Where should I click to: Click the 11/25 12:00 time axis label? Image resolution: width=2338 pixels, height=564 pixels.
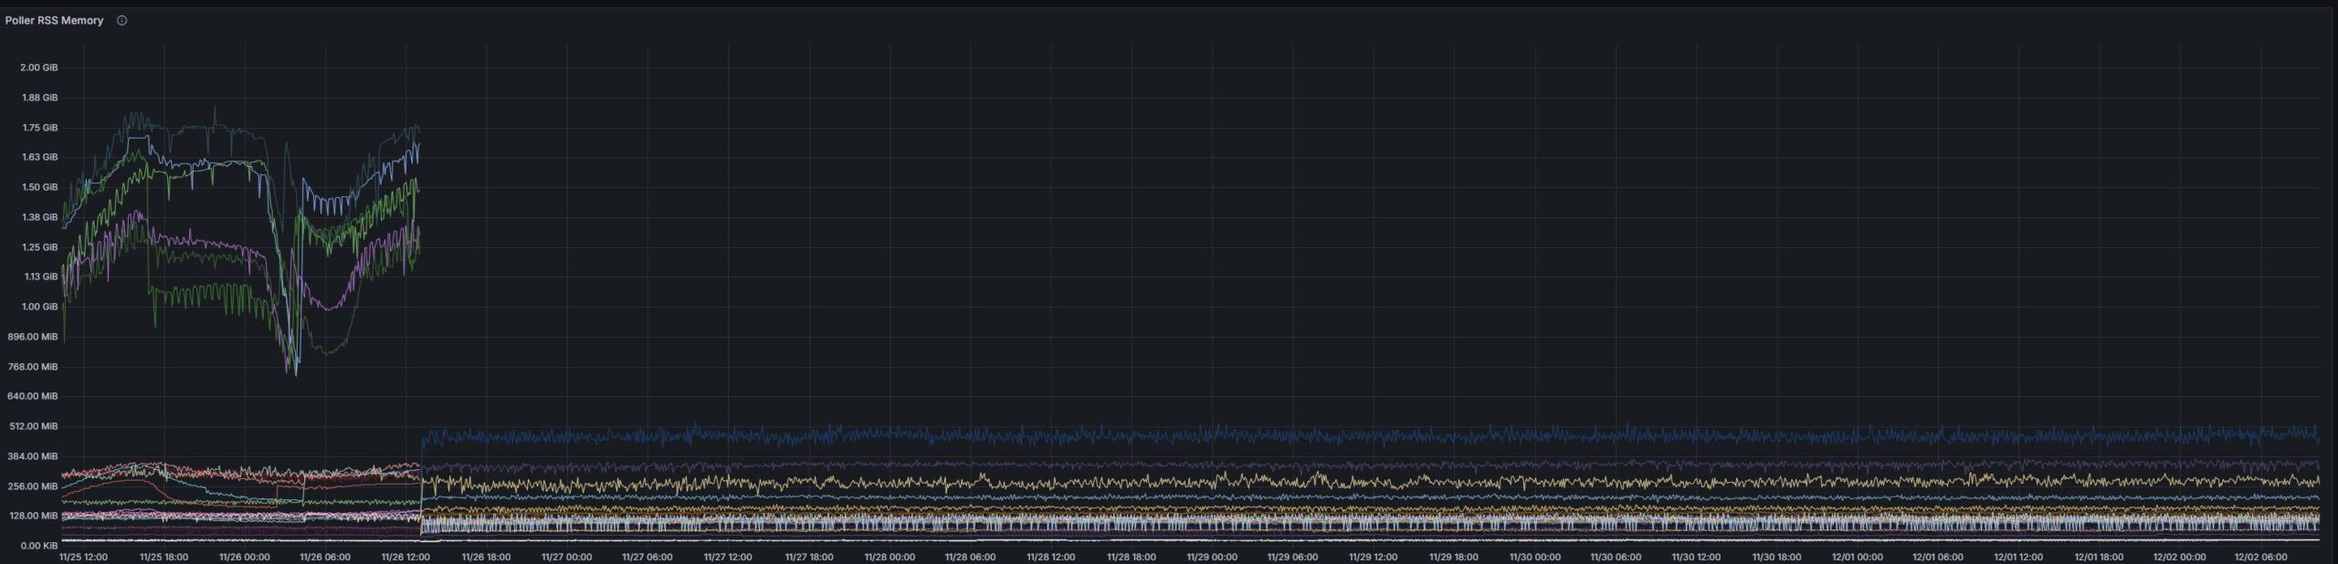coord(83,557)
